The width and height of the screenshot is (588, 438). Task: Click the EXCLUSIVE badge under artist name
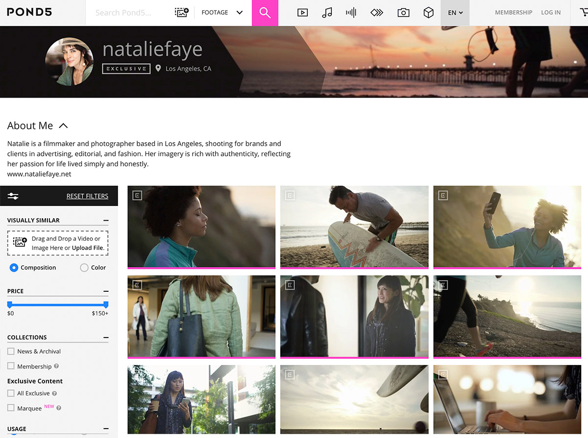click(x=126, y=69)
